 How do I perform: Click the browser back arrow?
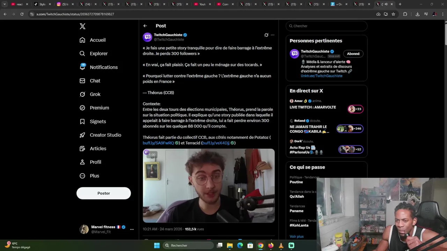(x=5, y=14)
